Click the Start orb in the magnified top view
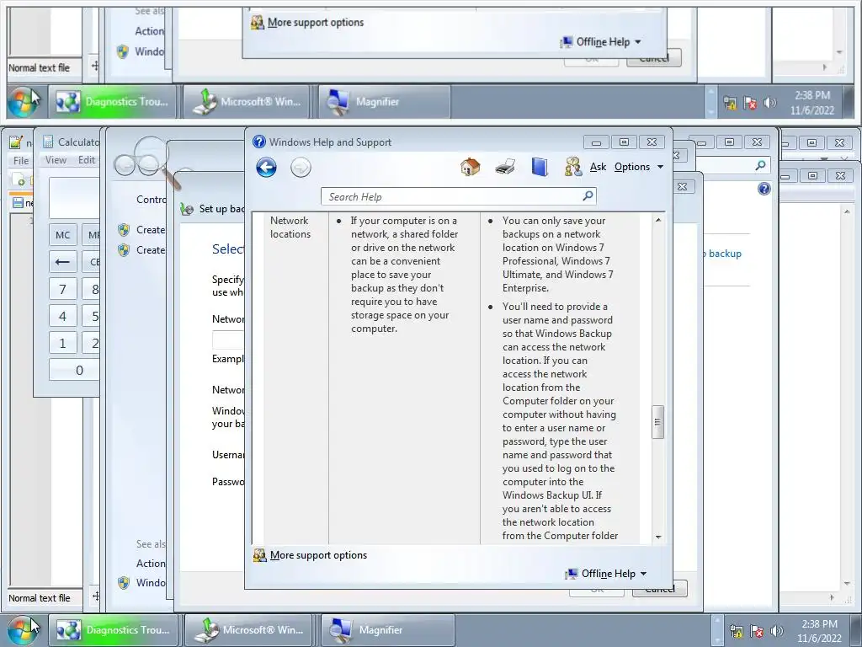 pos(23,101)
